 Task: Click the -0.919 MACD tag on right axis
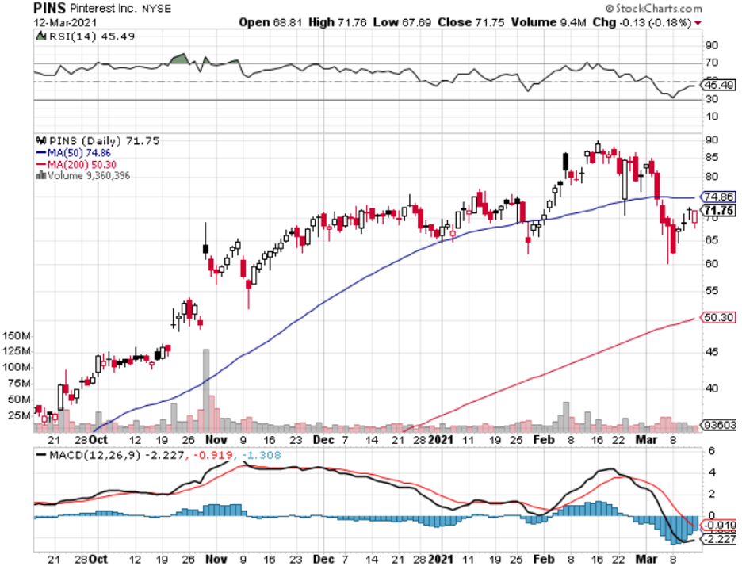(719, 526)
